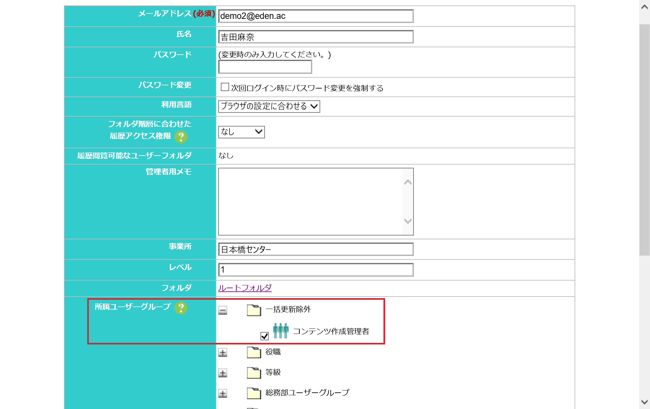This screenshot has height=409, width=650.
Task: Collapse the 一括更新除外 tree node
Action: point(223,310)
